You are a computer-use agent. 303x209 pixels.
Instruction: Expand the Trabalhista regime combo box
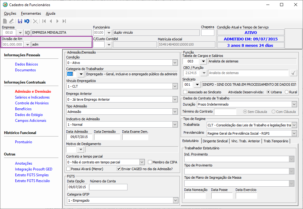click(294, 125)
